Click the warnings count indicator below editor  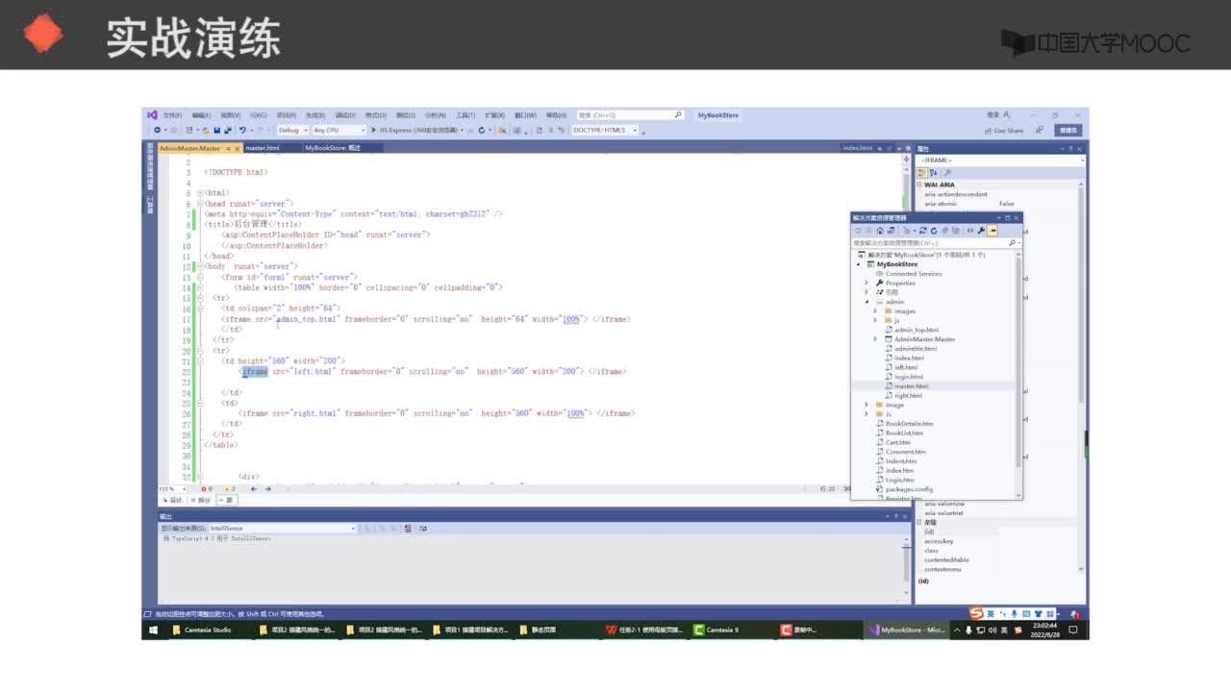point(229,488)
